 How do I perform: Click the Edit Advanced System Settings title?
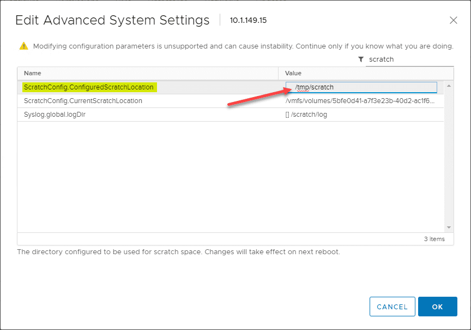click(112, 21)
